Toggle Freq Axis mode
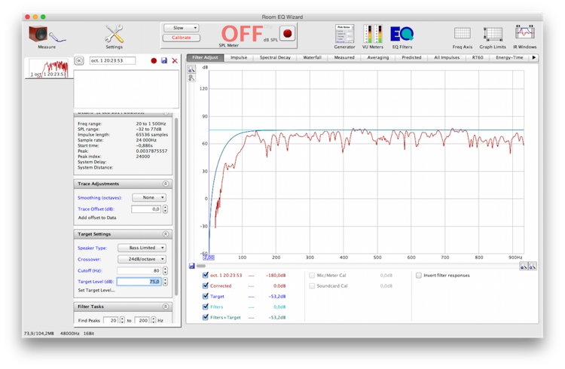This screenshot has width=565, height=369. [463, 38]
